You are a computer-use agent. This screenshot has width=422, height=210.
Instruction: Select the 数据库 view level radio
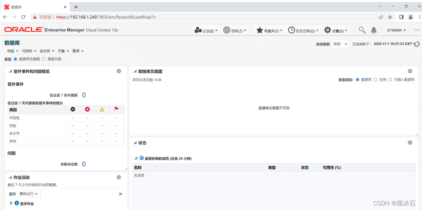tap(357, 79)
